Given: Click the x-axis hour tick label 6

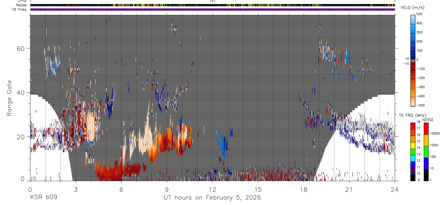Looking at the screenshot, I should (121, 189).
